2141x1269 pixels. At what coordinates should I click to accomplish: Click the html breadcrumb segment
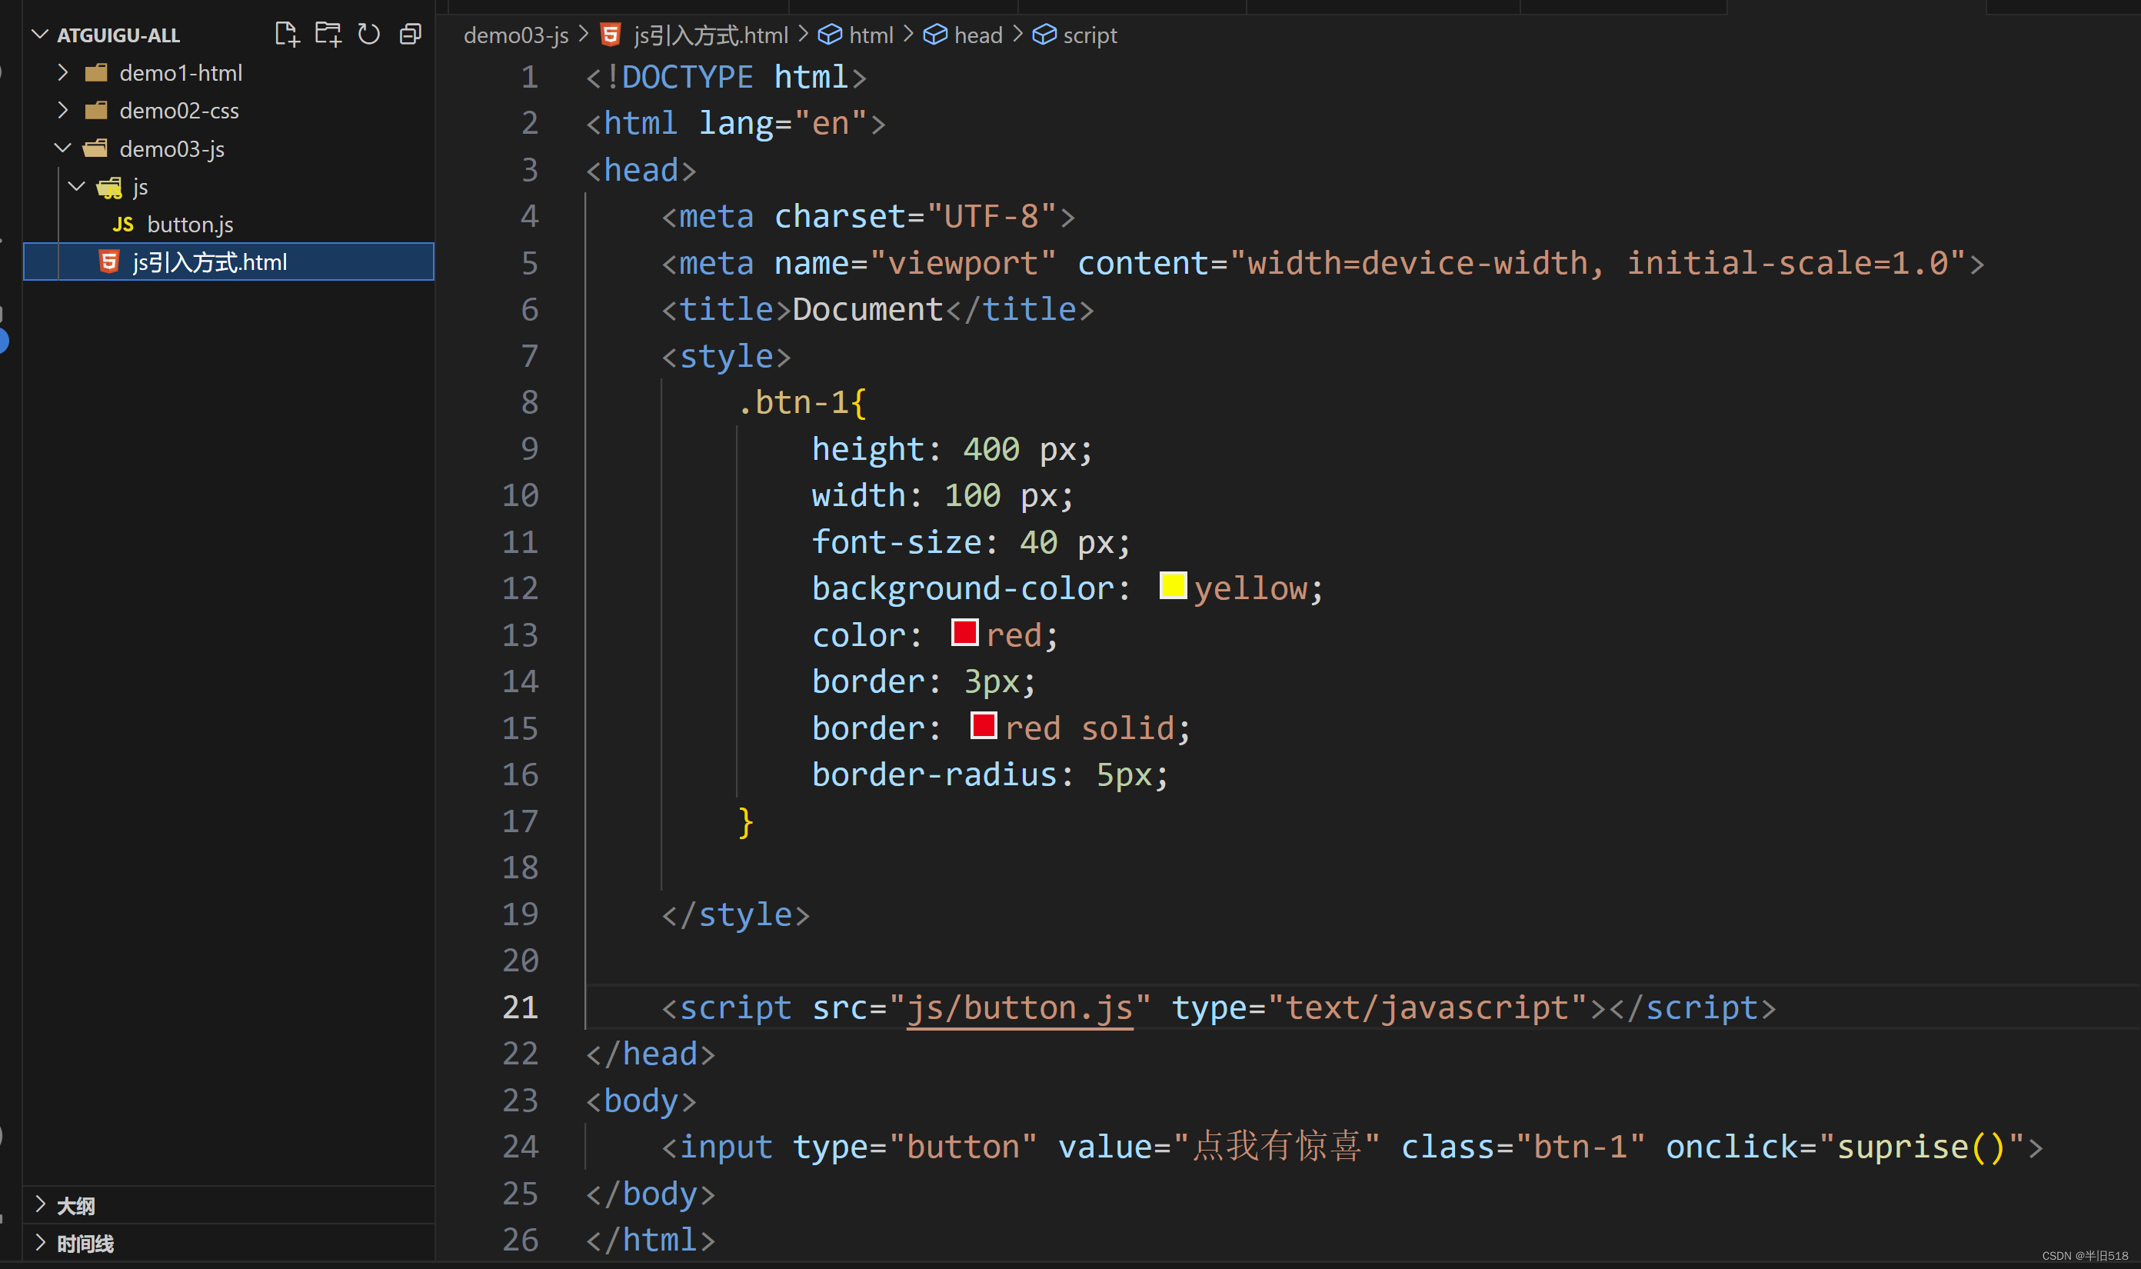(x=871, y=35)
